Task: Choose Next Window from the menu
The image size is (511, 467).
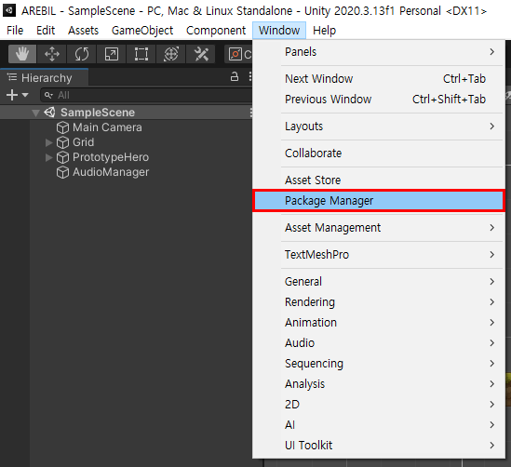Action: coord(379,79)
